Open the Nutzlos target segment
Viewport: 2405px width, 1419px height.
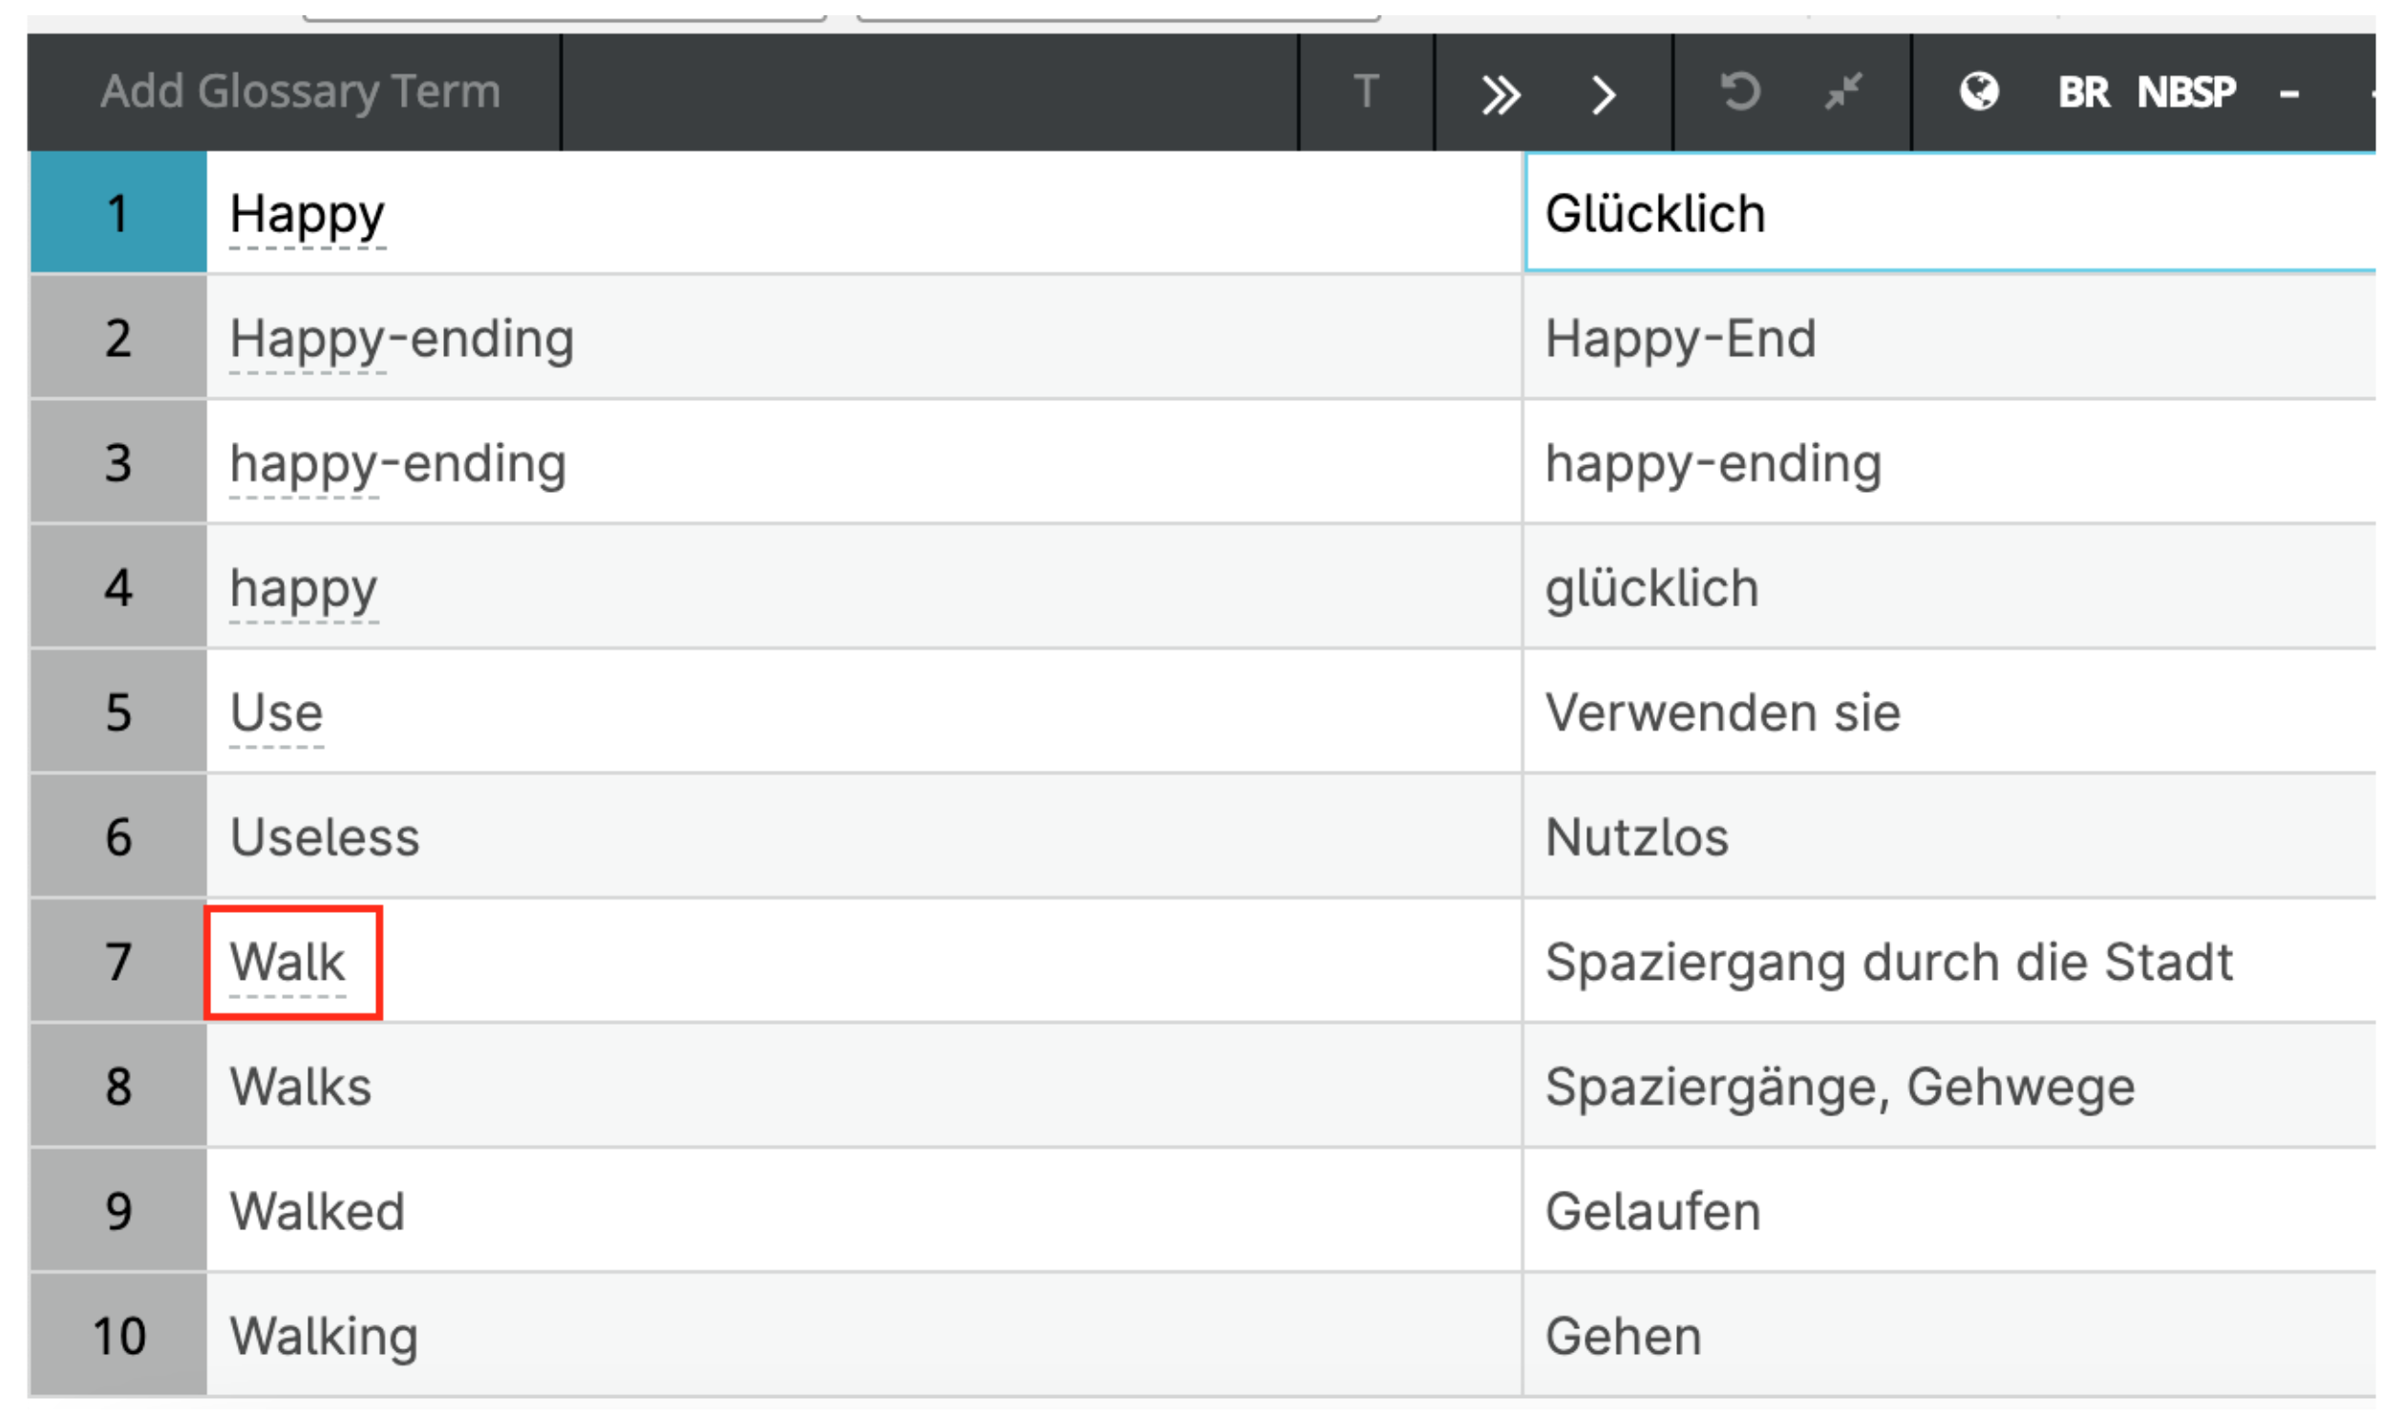(x=1636, y=837)
